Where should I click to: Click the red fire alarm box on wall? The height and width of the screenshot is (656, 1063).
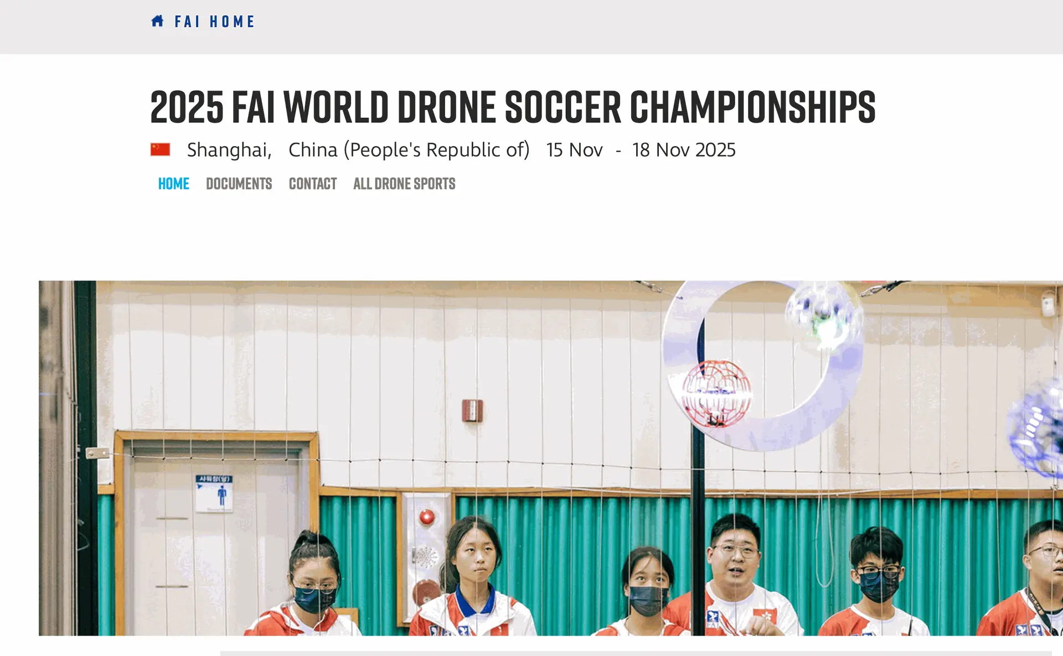tap(472, 410)
